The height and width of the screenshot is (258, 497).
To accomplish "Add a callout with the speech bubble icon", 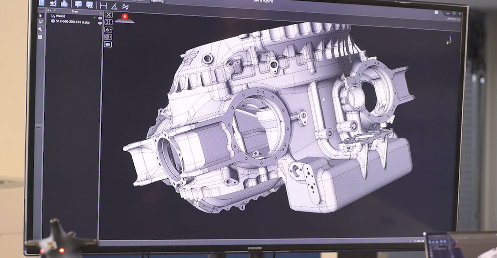I will coord(78,4).
